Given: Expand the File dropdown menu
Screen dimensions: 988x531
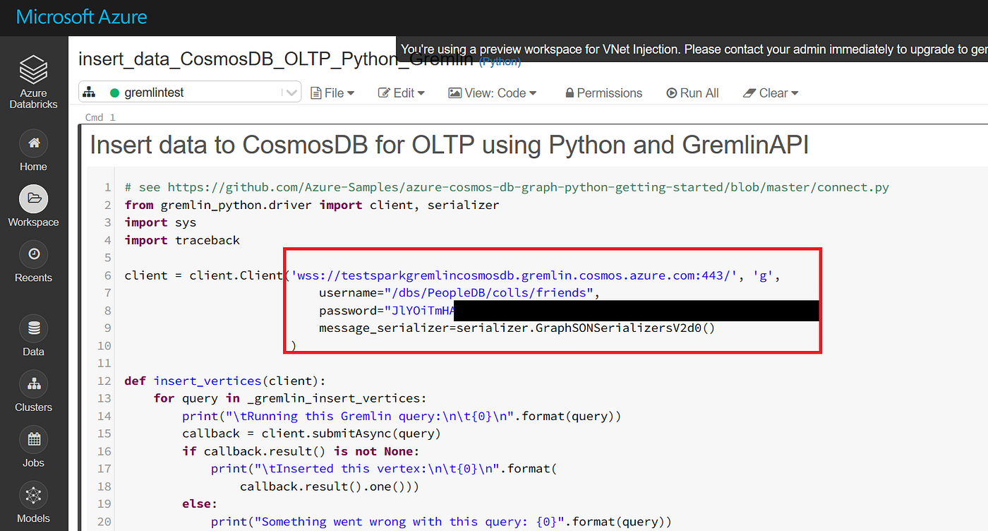Looking at the screenshot, I should coord(332,93).
